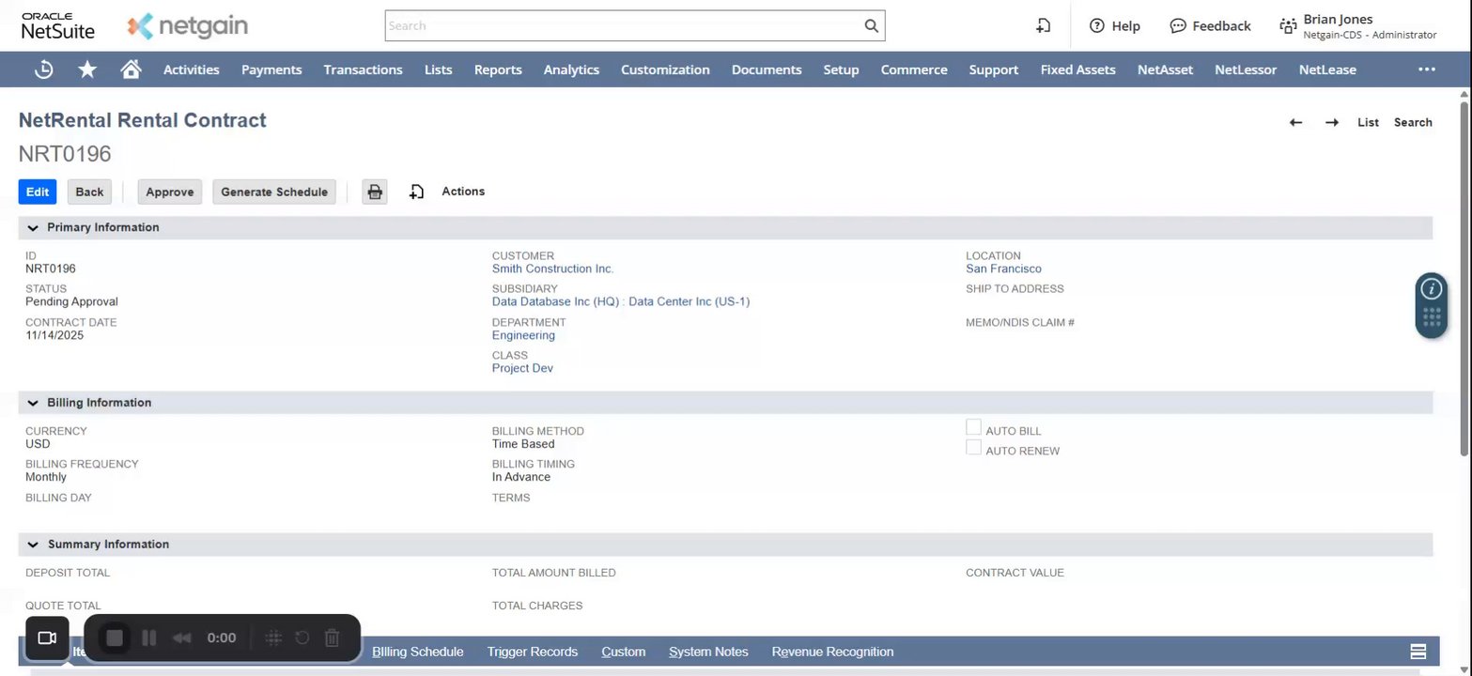The width and height of the screenshot is (1472, 676).
Task: Open the Engineering department link
Action: (523, 336)
